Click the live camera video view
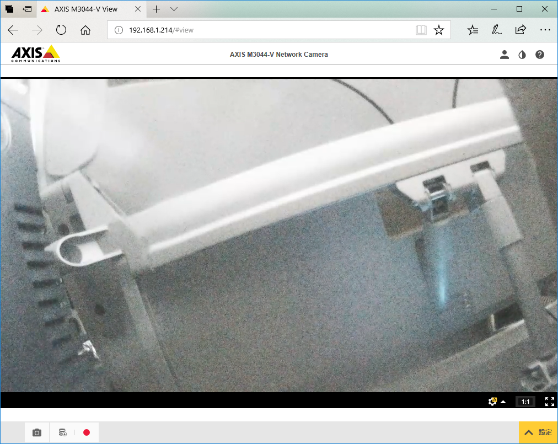558x444 pixels. point(279,236)
